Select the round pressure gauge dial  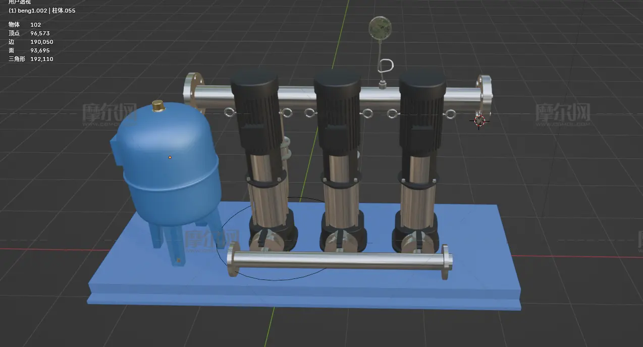click(379, 27)
